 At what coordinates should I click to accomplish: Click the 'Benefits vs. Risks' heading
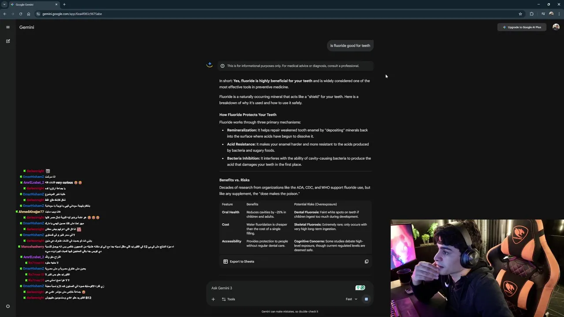coord(234,180)
